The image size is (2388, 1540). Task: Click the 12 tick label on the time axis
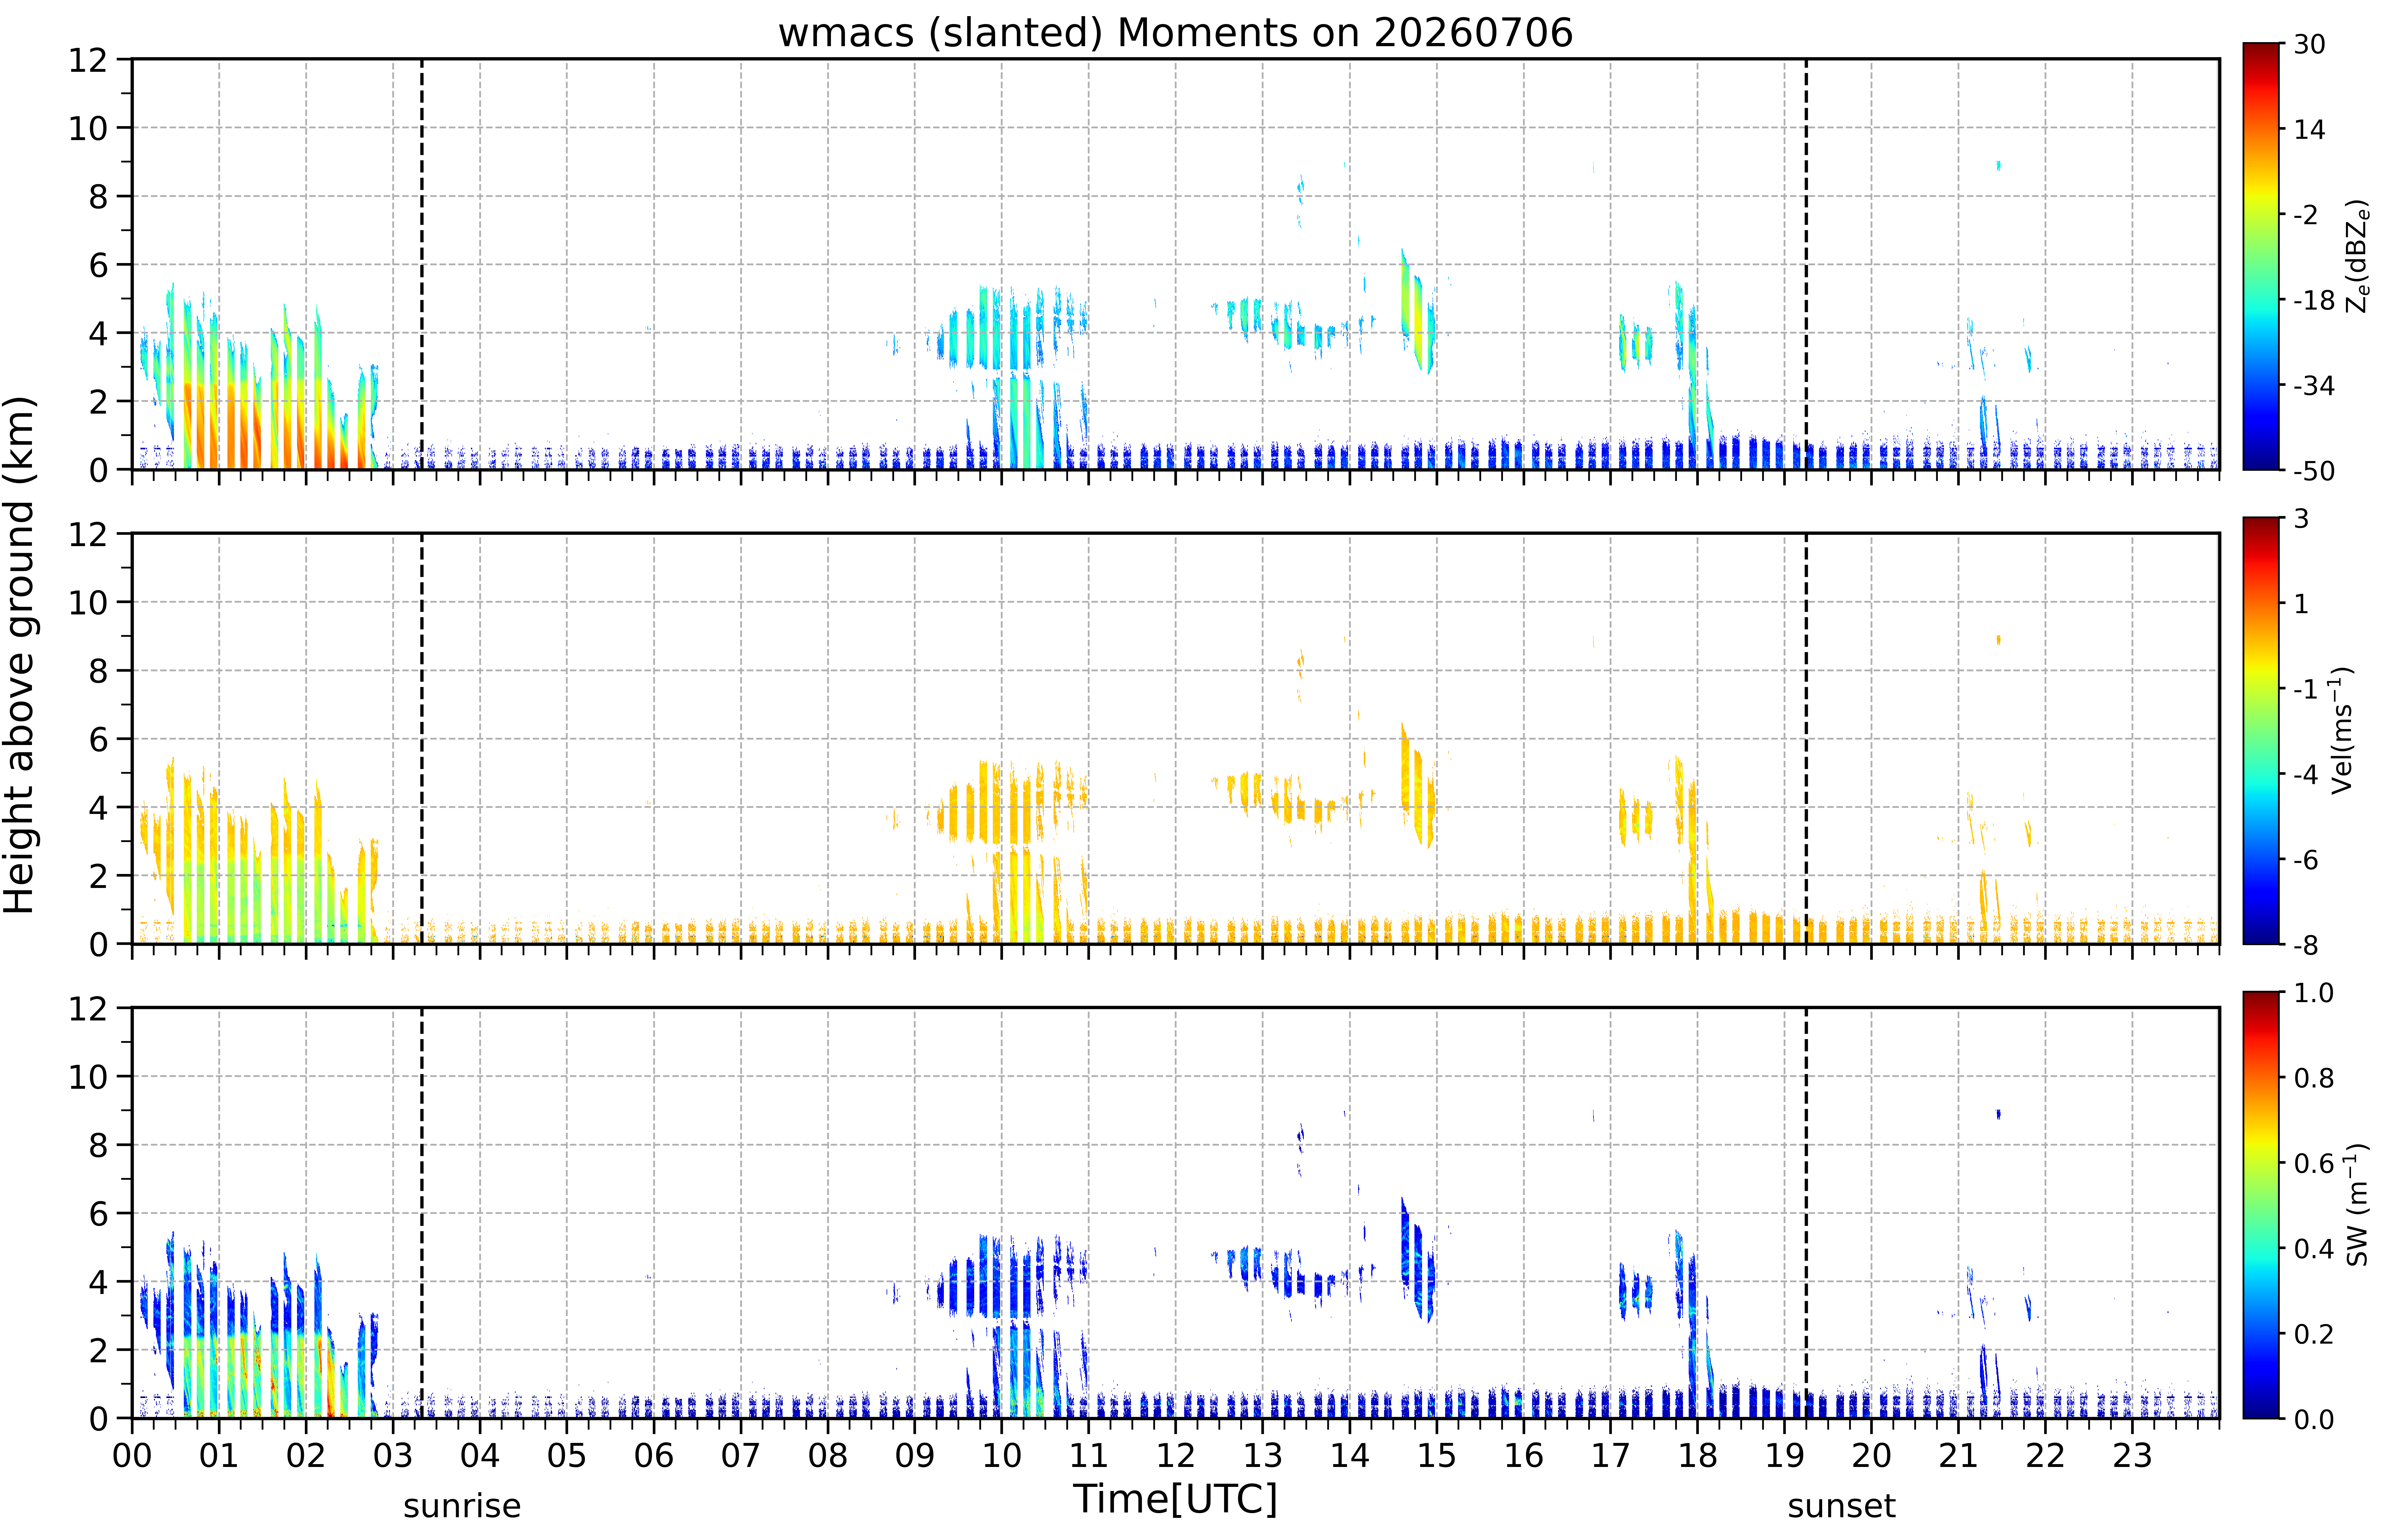coord(1175,1455)
